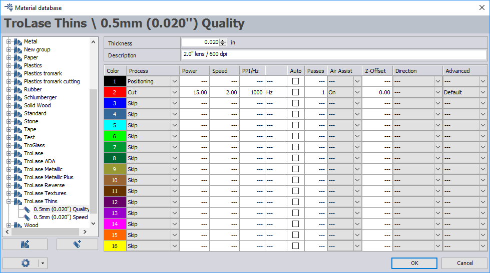Click tree horizontal scrollbar right arrow
The width and height of the screenshot is (490, 273).
[85, 232]
